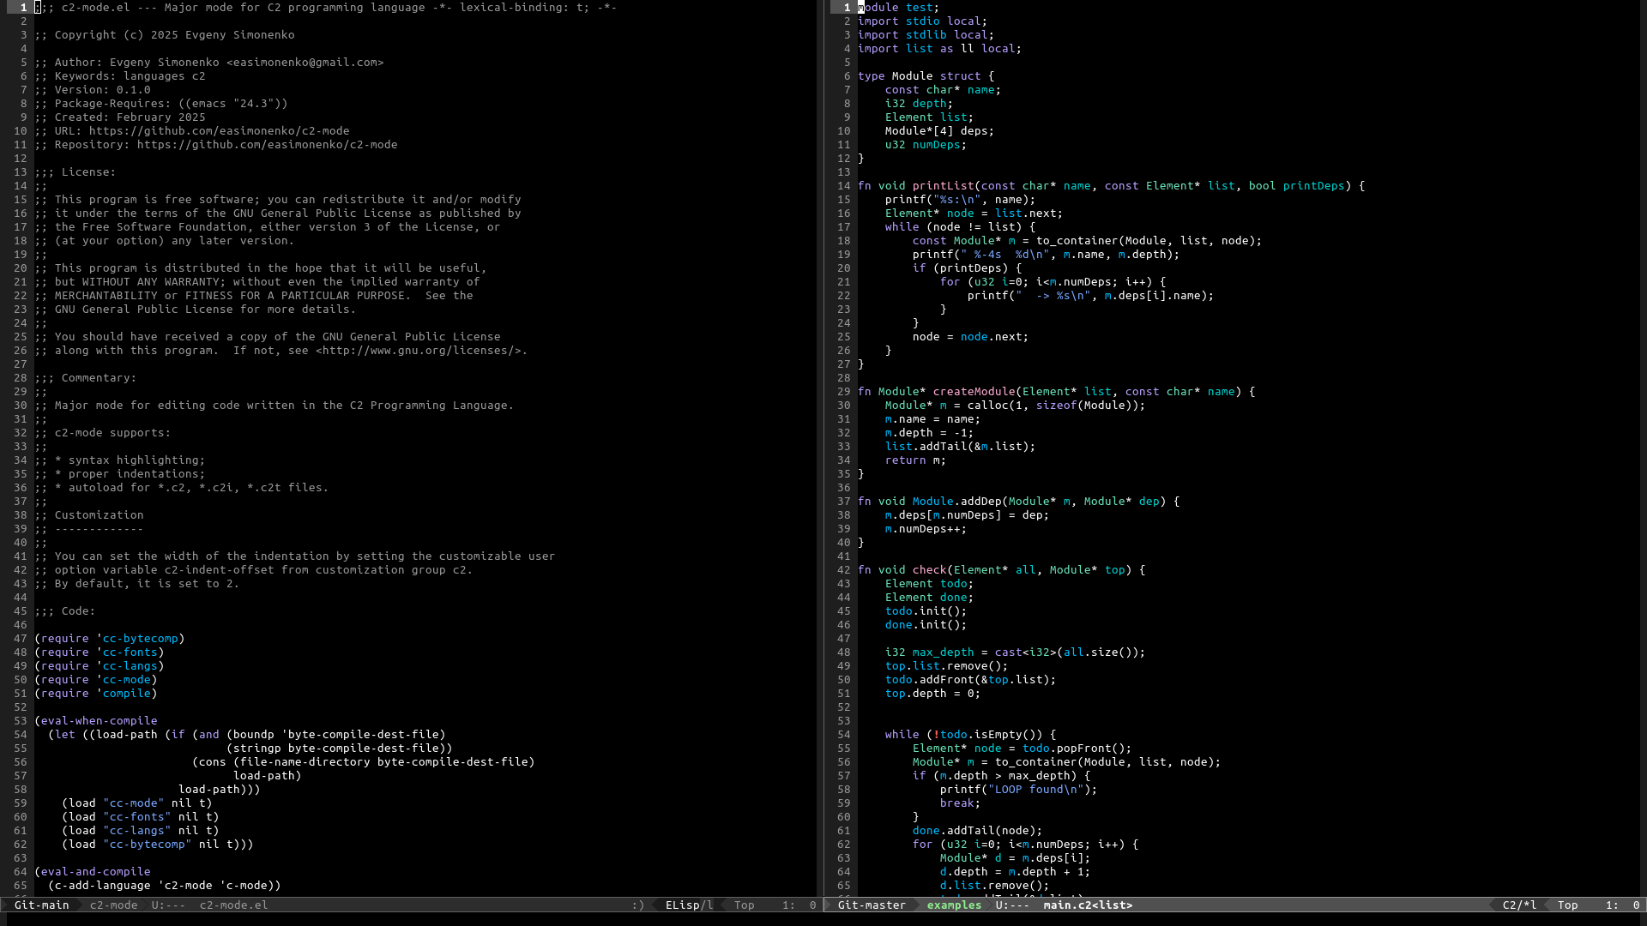1647x926 pixels.
Task: Click the 'Top' position indicator in left mode line
Action: coord(744,905)
